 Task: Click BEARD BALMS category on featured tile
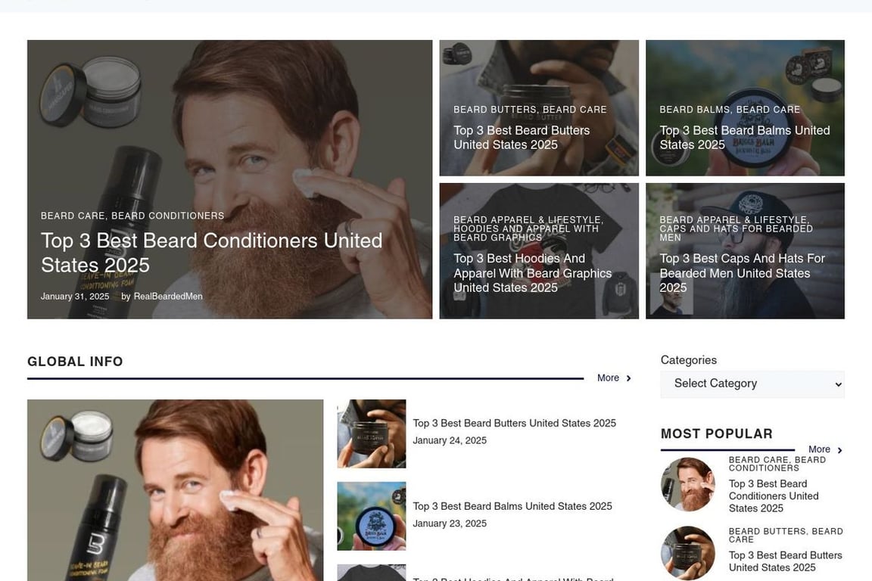[694, 110]
